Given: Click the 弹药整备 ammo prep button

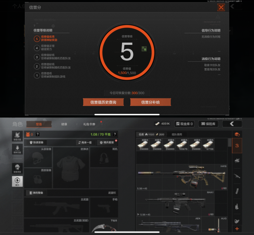Looking at the screenshot, I should click(x=36, y=193).
